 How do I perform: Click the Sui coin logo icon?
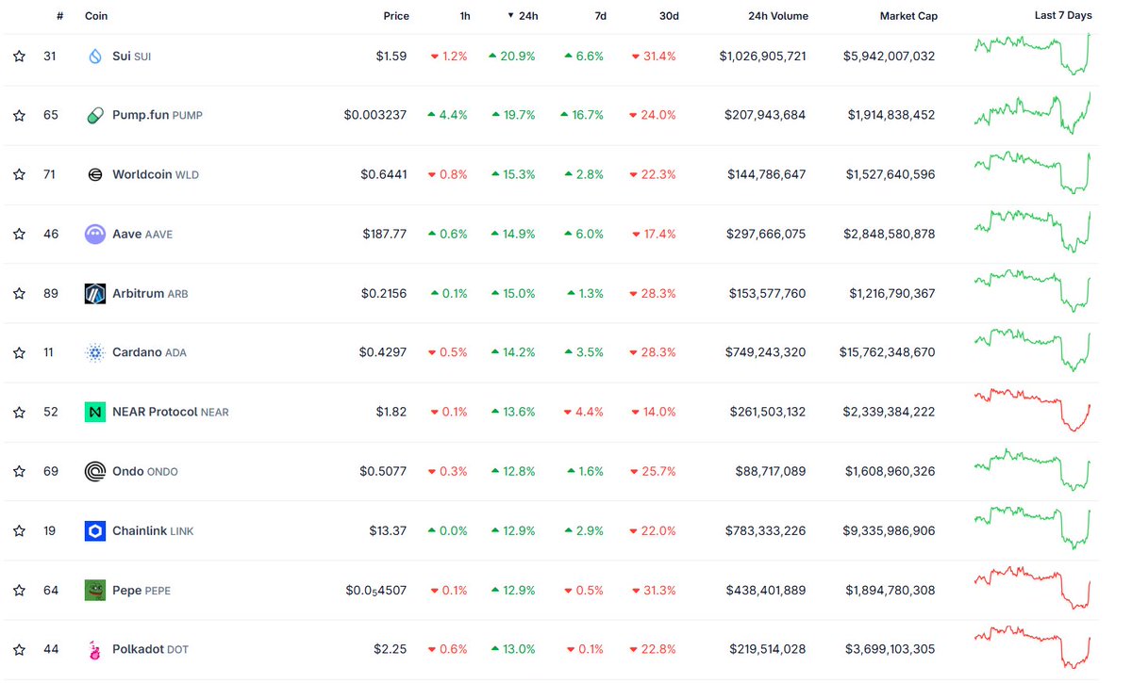(94, 57)
